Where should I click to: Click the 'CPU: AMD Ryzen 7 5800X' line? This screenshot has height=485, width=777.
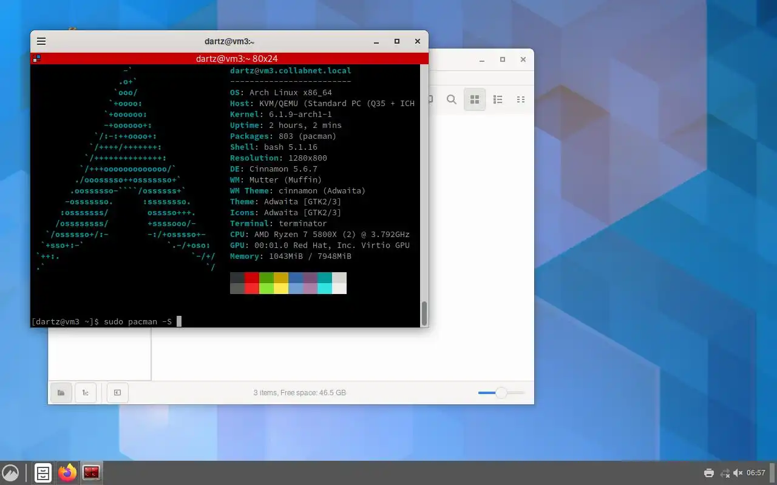(320, 234)
